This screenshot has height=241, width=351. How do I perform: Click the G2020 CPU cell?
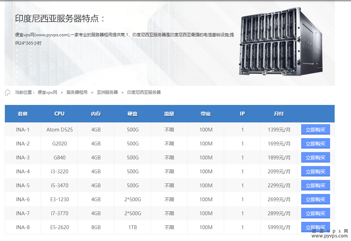click(x=60, y=144)
